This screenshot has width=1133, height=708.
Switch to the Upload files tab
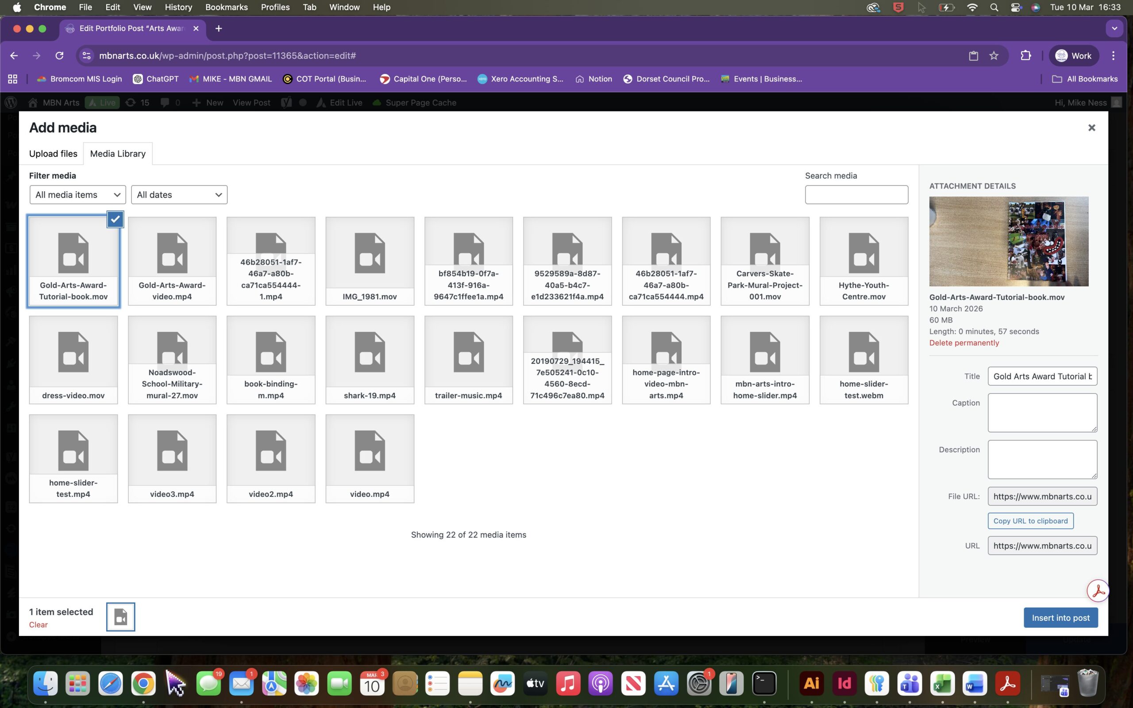[x=53, y=154]
